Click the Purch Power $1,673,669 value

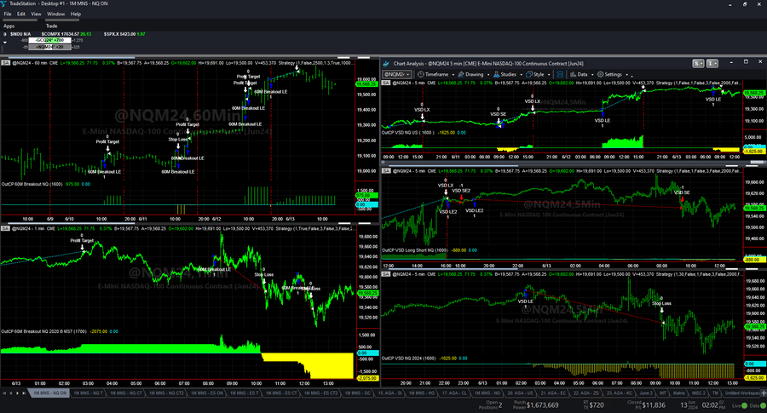pyautogui.click(x=543, y=405)
